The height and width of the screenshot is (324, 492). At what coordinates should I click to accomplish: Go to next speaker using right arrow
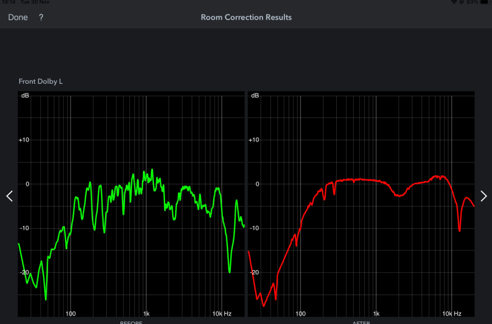tap(483, 196)
